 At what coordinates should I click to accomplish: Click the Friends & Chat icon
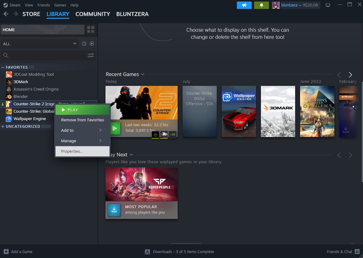[x=357, y=252]
